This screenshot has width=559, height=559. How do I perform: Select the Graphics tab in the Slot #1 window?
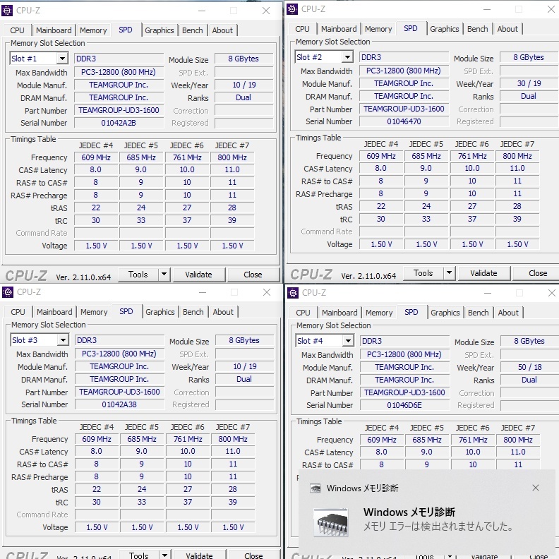click(x=160, y=30)
